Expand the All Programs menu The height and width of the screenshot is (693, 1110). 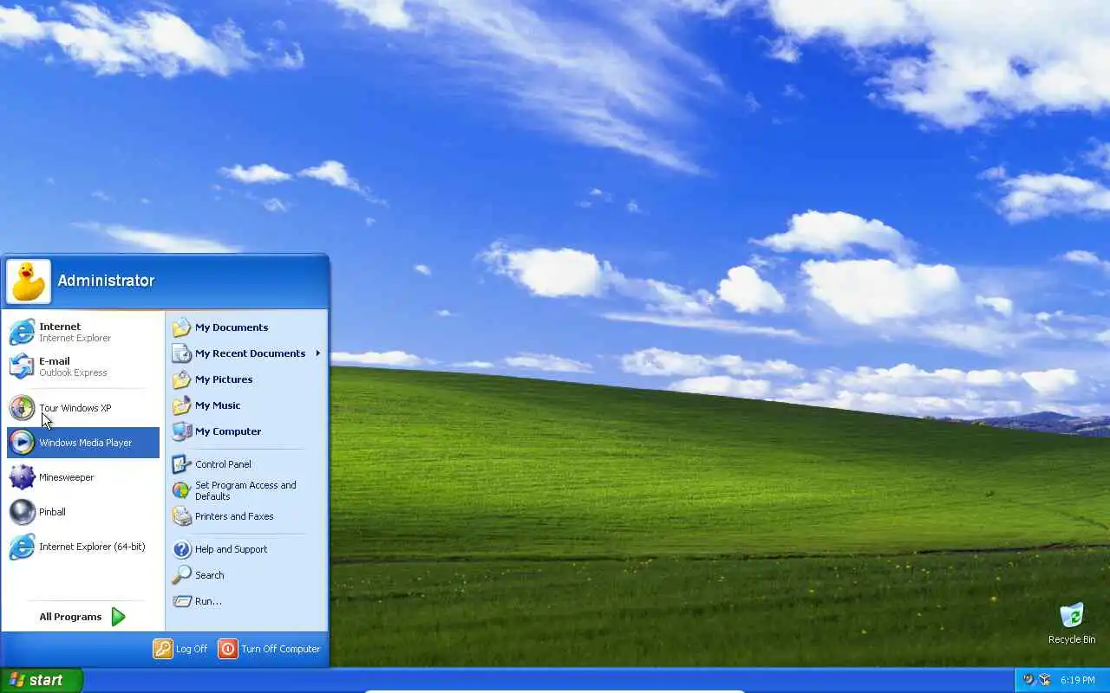point(83,617)
